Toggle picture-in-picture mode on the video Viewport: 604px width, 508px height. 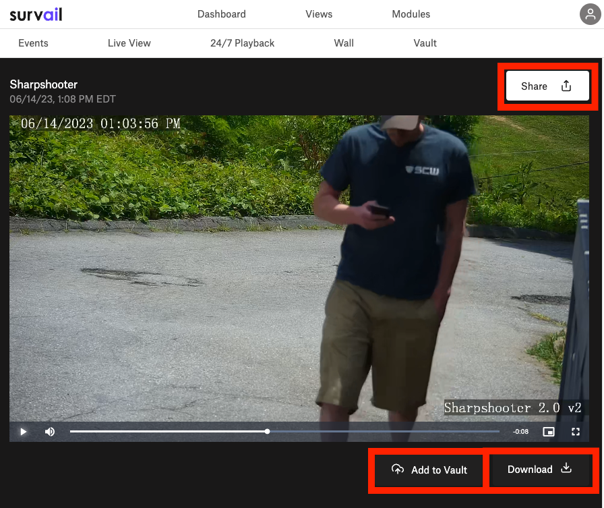point(549,432)
